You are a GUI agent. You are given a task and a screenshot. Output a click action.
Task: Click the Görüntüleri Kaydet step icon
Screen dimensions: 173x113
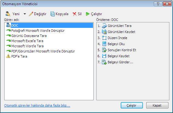104,32
